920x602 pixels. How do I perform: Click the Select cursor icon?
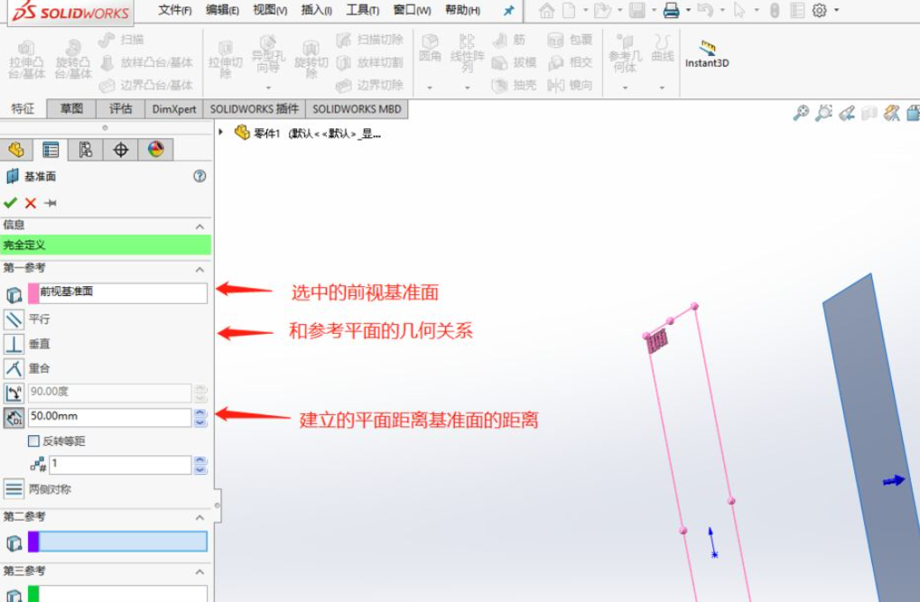pos(739,10)
